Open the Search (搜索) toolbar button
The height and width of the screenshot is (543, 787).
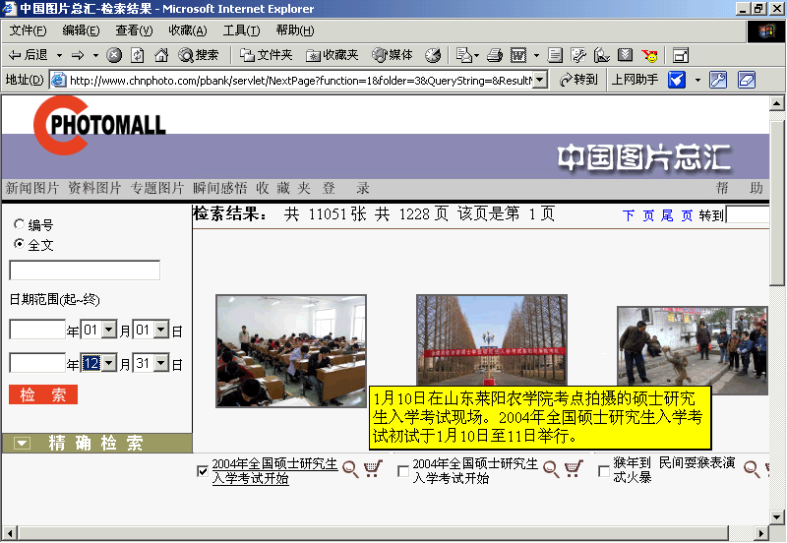tap(199, 55)
